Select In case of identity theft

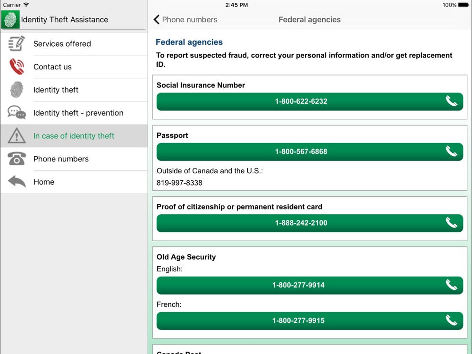click(x=74, y=136)
